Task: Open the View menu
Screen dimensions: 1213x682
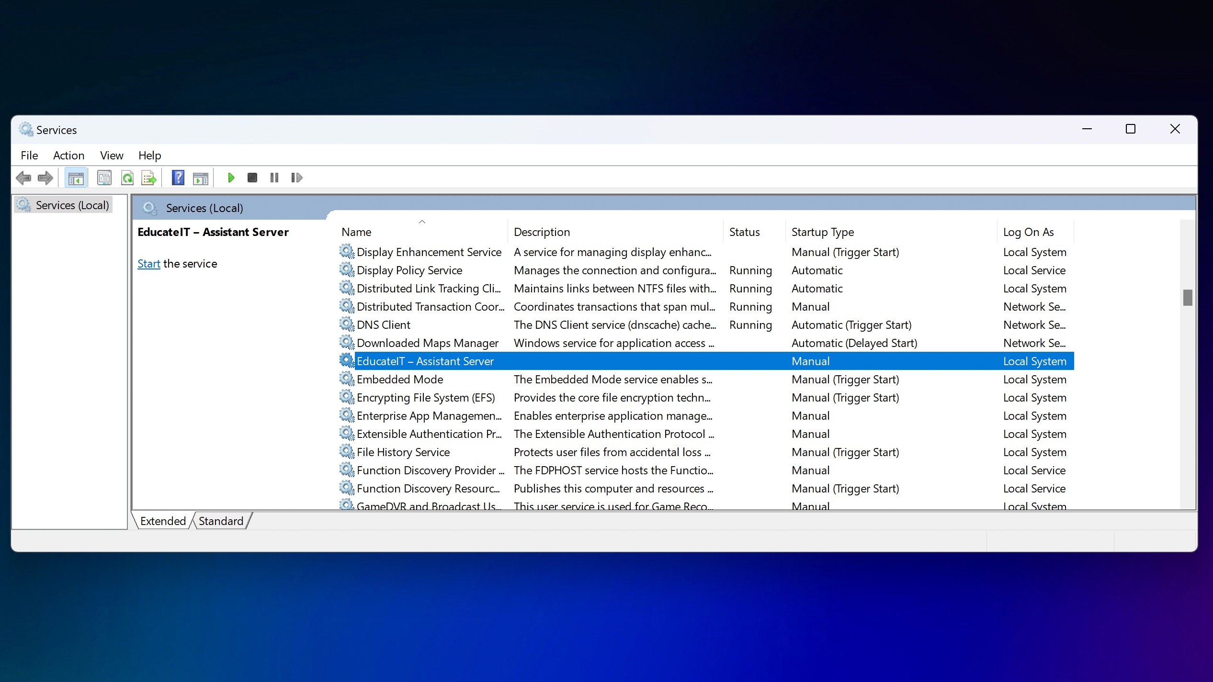Action: coord(112,156)
